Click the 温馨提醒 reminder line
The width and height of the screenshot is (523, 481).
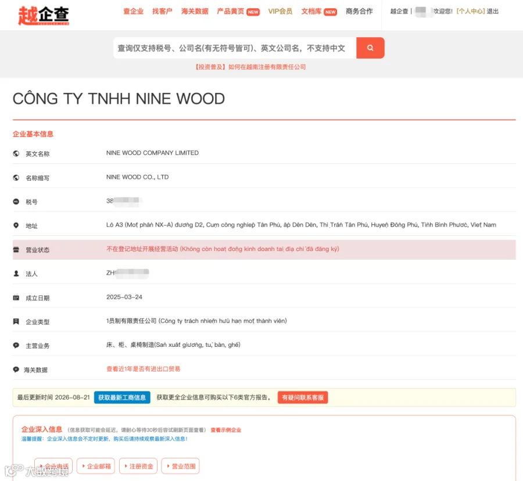point(105,439)
